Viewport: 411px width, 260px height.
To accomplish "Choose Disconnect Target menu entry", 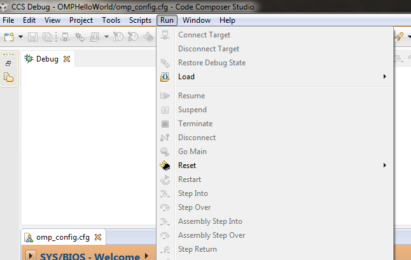I will pyautogui.click(x=275, y=49).
